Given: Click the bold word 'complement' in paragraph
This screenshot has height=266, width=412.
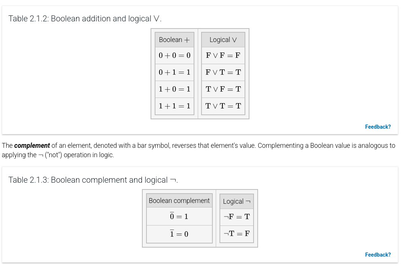Looking at the screenshot, I should point(32,146).
